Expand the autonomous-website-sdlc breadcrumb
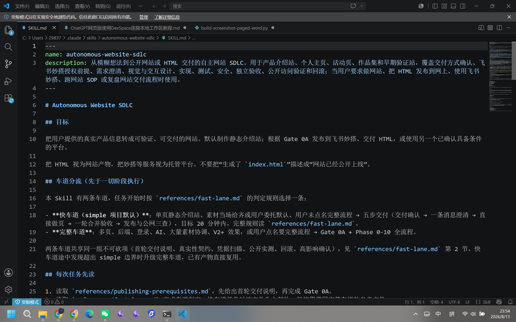 [x=128, y=38]
